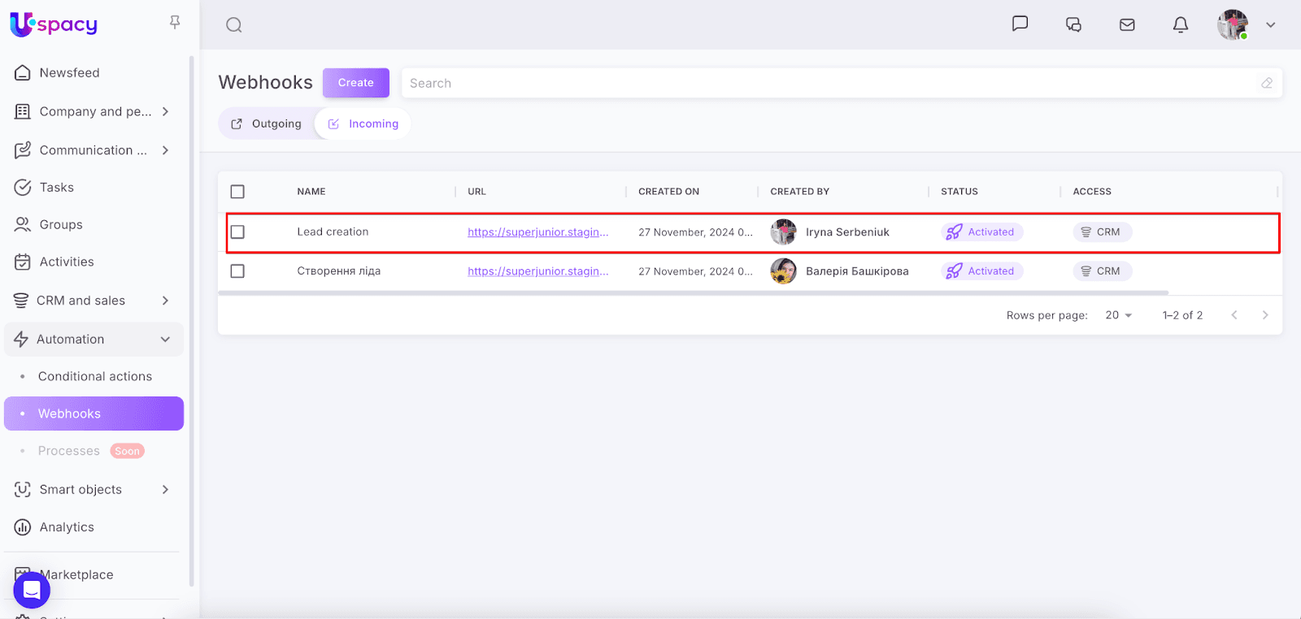1301x619 pixels.
Task: Select the Lead creation row checkbox
Action: pos(237,232)
